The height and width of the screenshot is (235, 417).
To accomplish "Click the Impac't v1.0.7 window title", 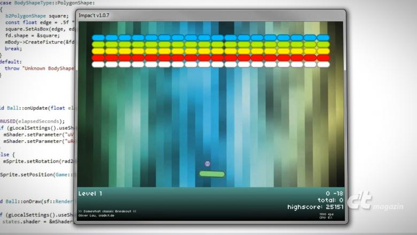I will click(x=94, y=16).
